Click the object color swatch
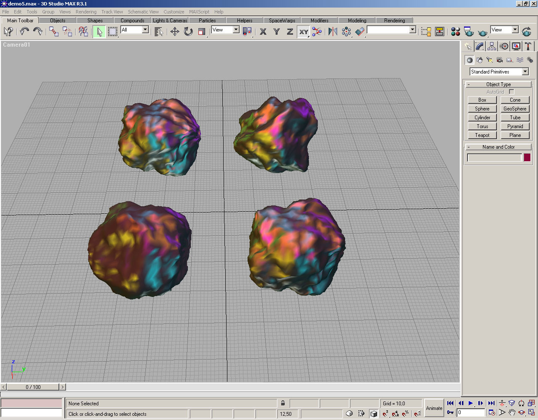 click(x=527, y=157)
